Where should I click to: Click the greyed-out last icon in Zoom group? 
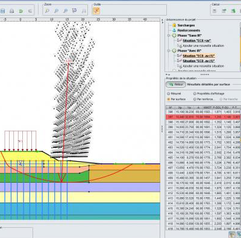[84, 11]
